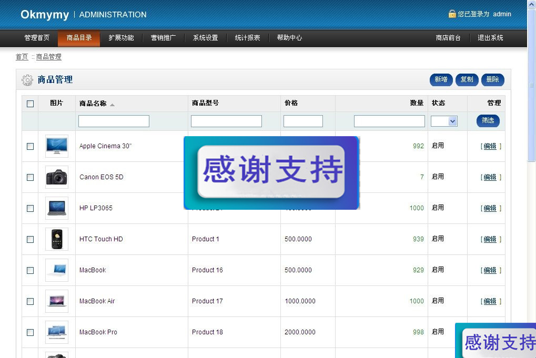Open the 管理首页 menu
The height and width of the screenshot is (358, 536).
pyautogui.click(x=37, y=37)
